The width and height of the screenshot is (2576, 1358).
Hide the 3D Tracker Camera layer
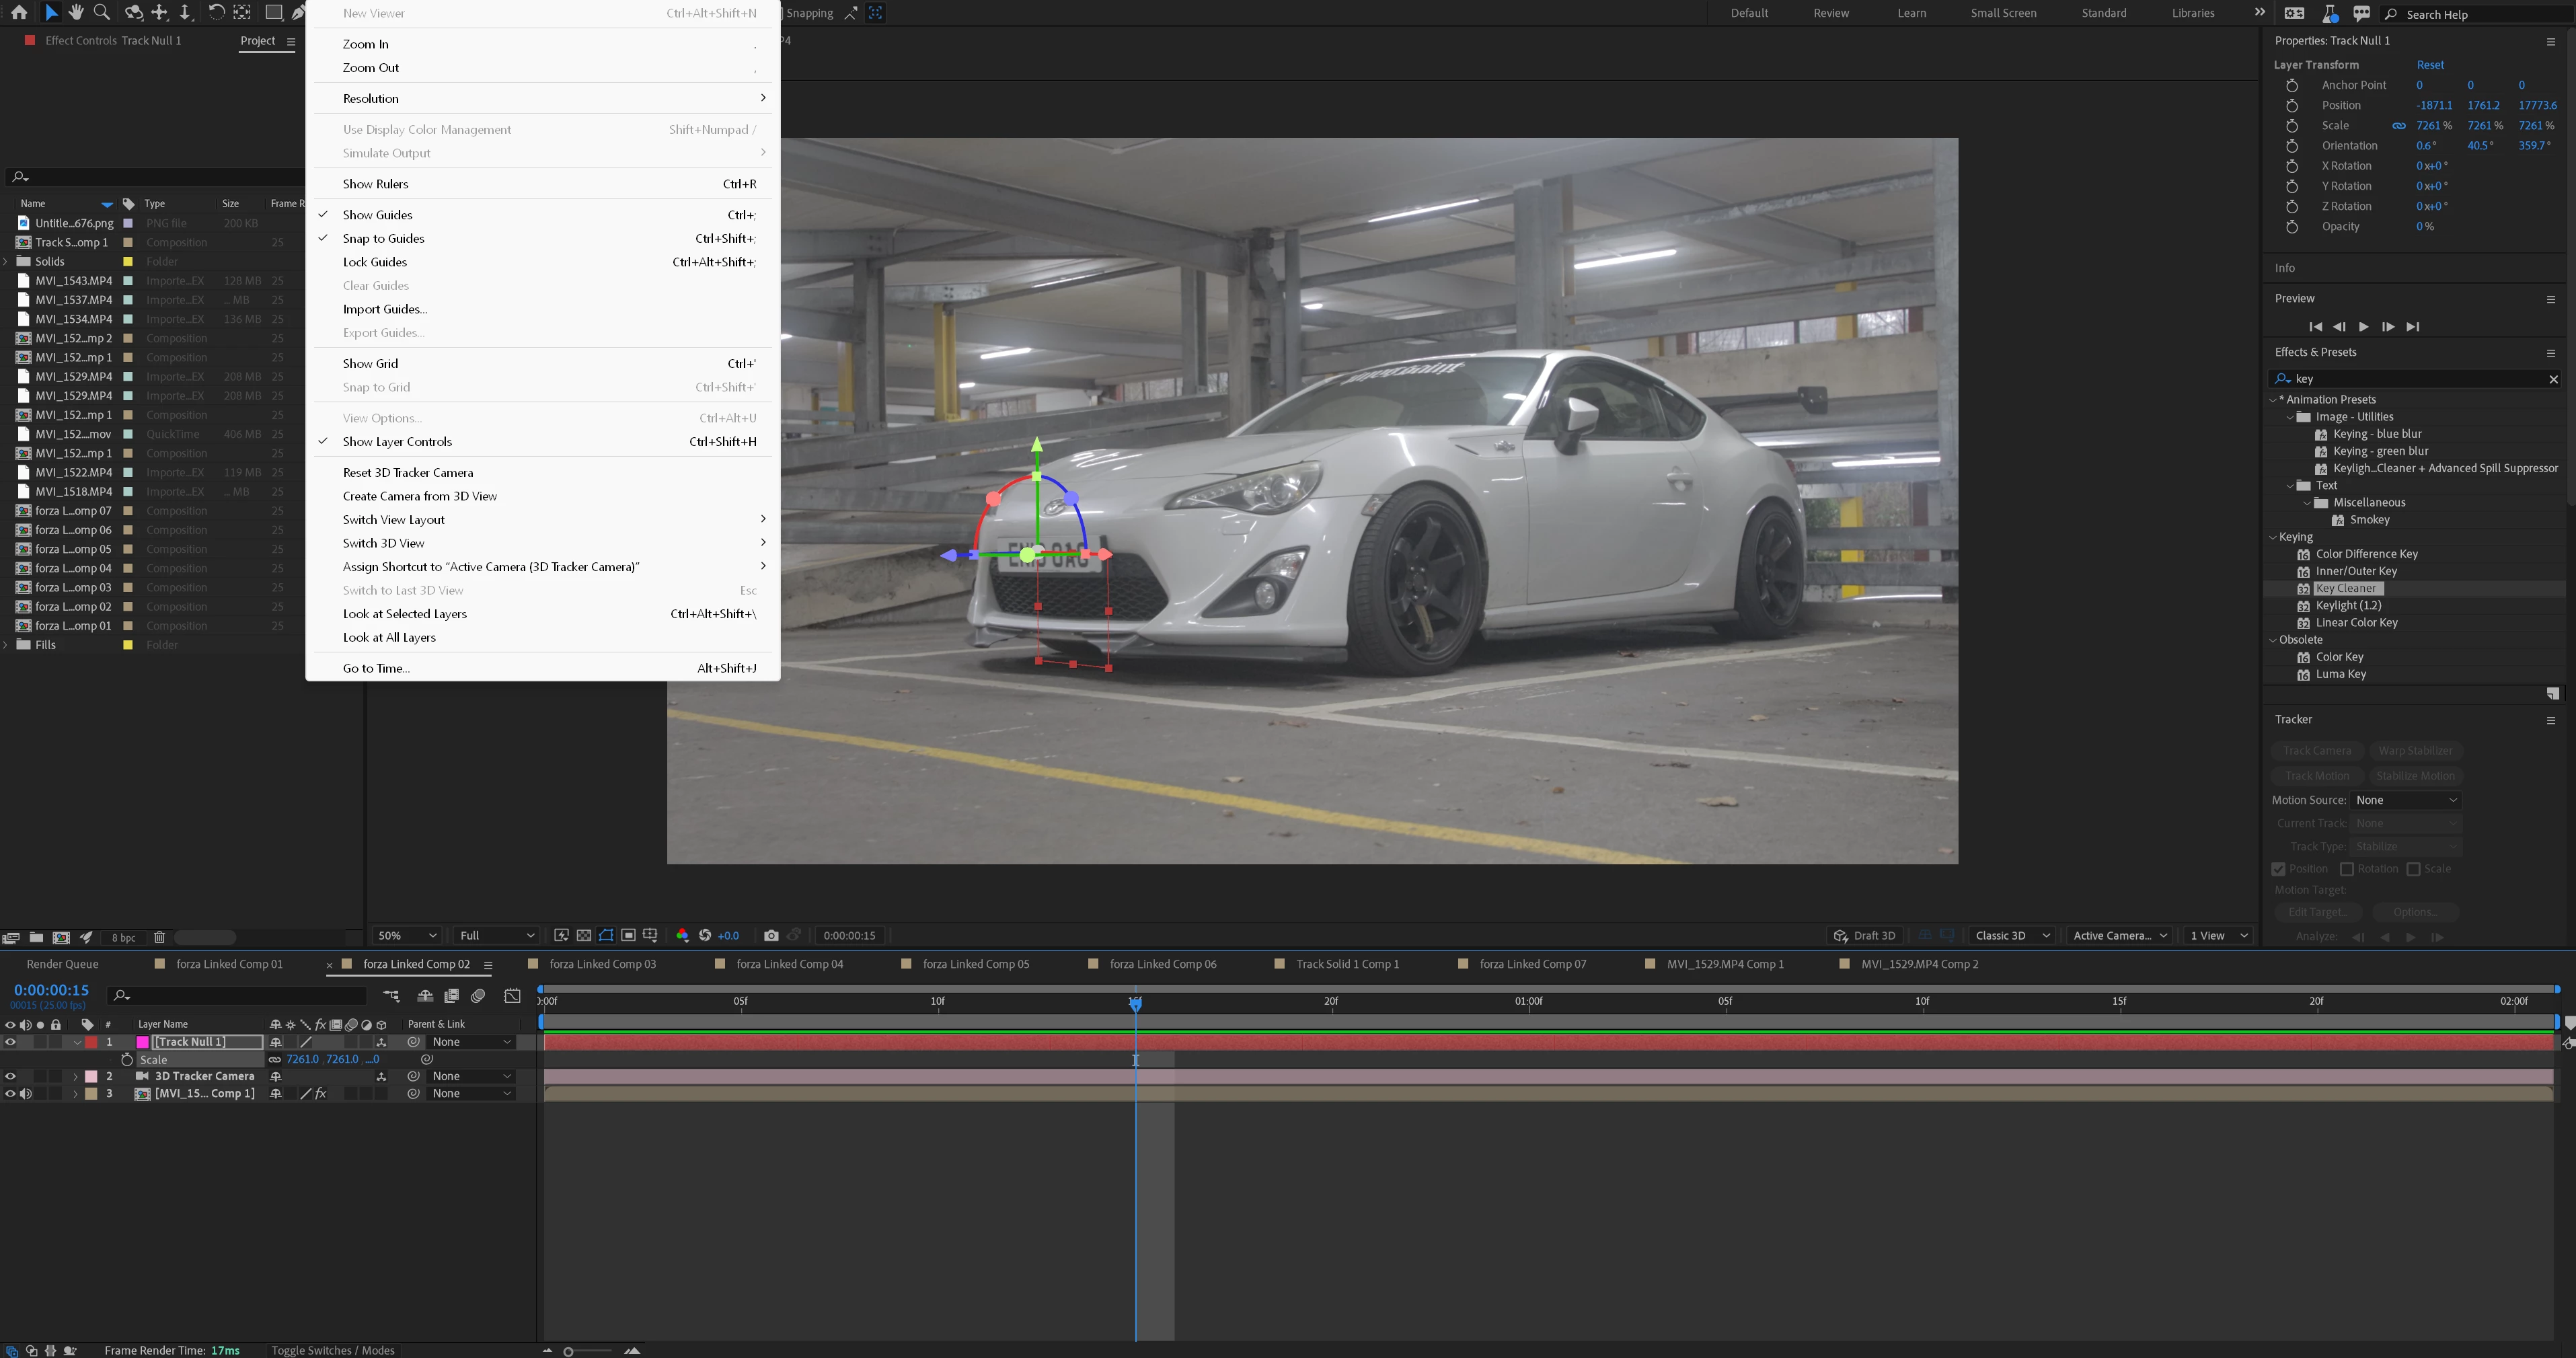pos(11,1077)
